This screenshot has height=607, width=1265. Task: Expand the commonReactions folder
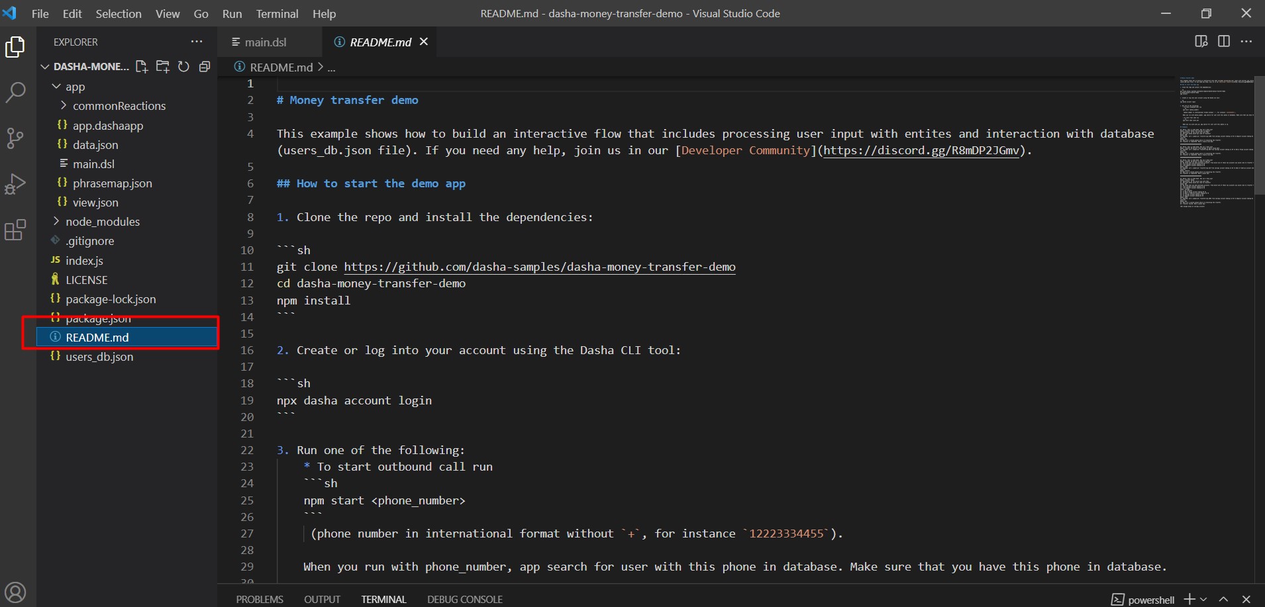click(64, 106)
